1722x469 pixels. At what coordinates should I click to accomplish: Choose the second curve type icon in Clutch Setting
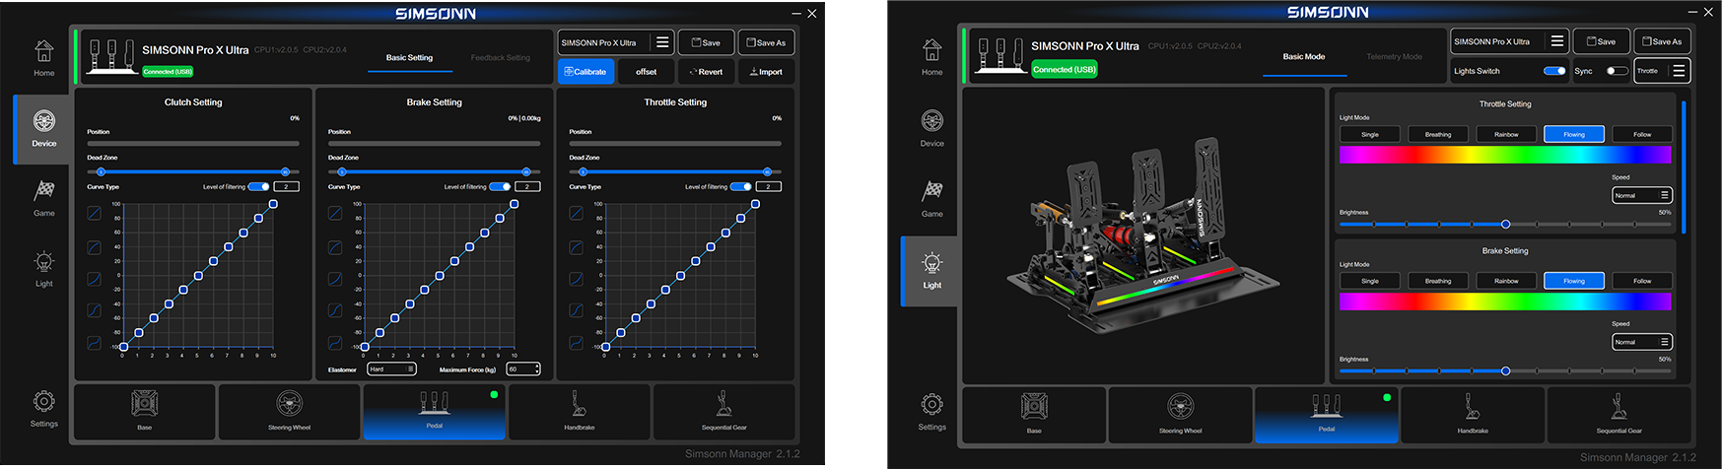94,246
